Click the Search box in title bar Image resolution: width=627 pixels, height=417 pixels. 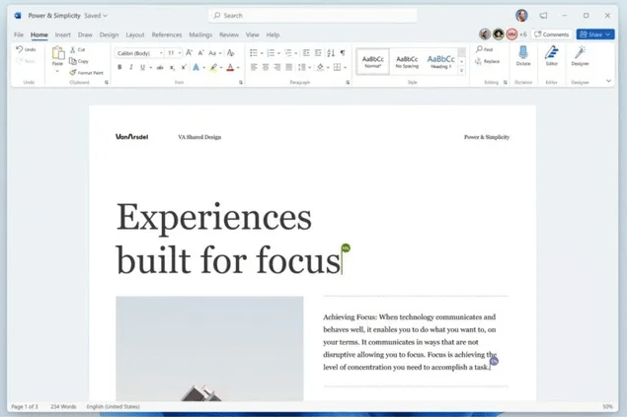(x=312, y=16)
